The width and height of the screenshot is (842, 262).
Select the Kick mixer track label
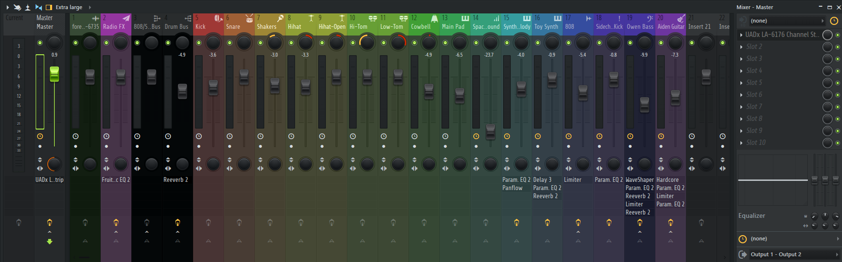click(x=201, y=27)
